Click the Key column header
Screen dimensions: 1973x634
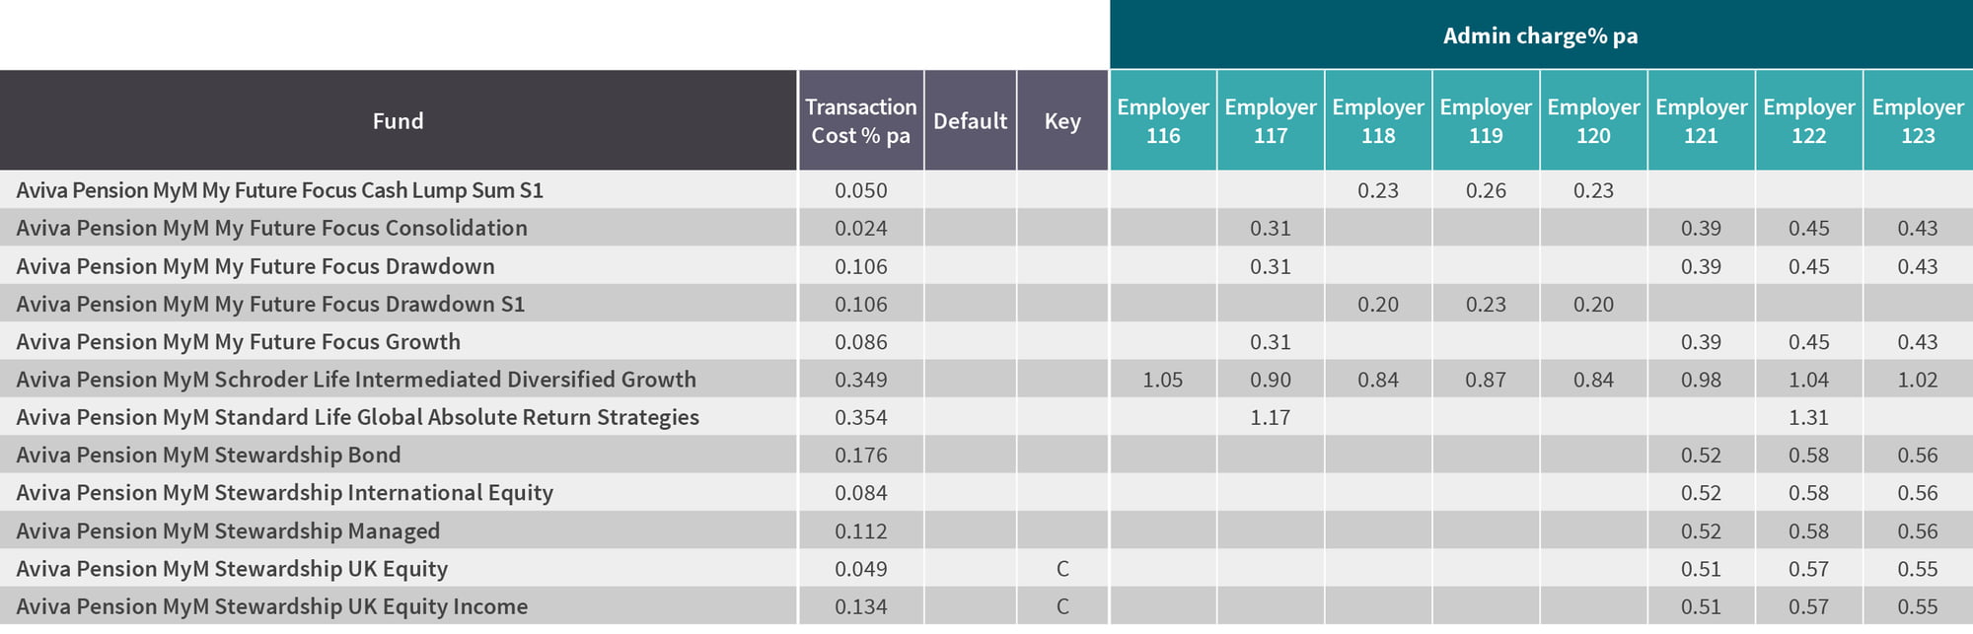point(1062,120)
